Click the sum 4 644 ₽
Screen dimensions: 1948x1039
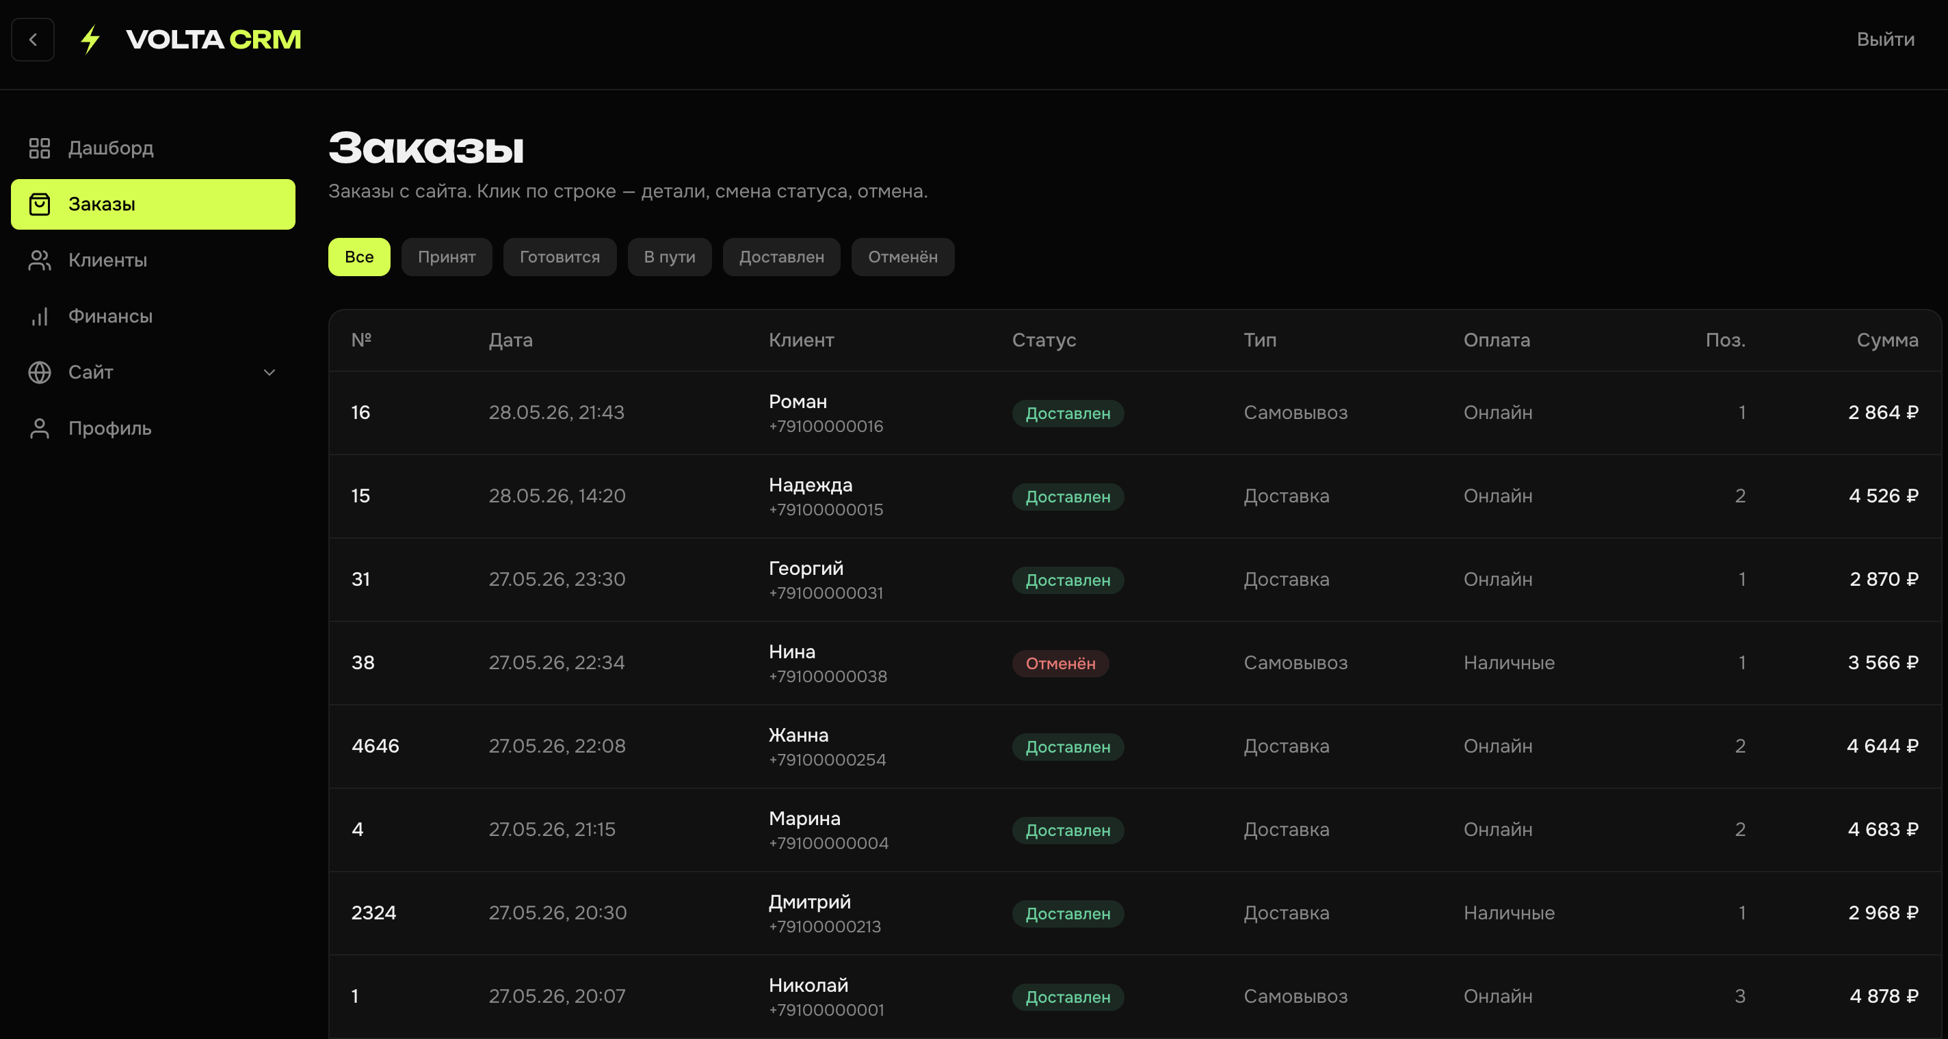click(1882, 746)
